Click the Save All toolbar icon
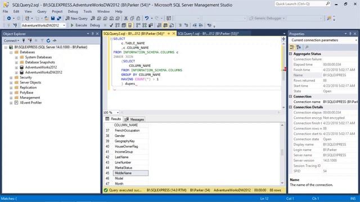Image resolution: width=360 pixels, height=202 pixels. click(59, 19)
